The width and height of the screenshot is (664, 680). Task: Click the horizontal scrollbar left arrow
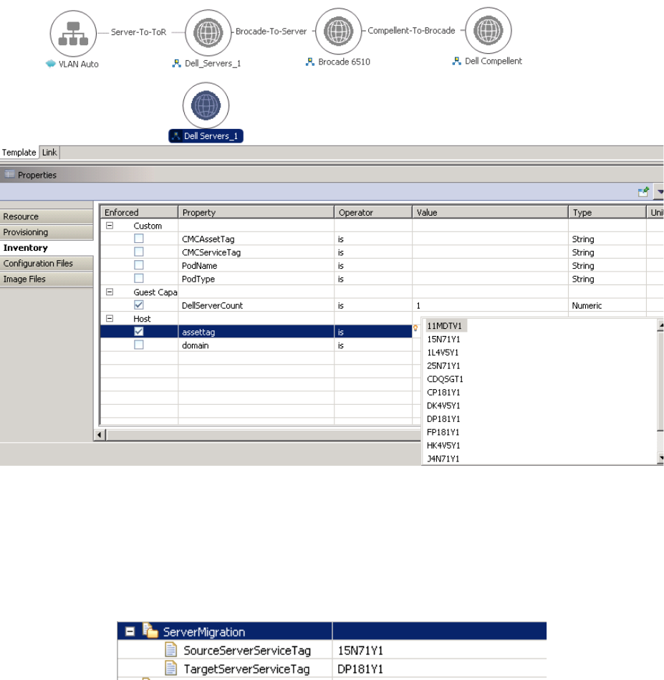(x=100, y=435)
